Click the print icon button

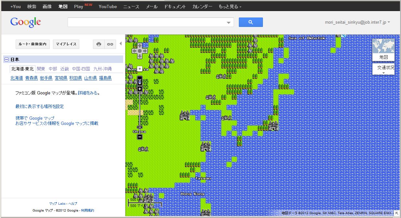(99, 44)
